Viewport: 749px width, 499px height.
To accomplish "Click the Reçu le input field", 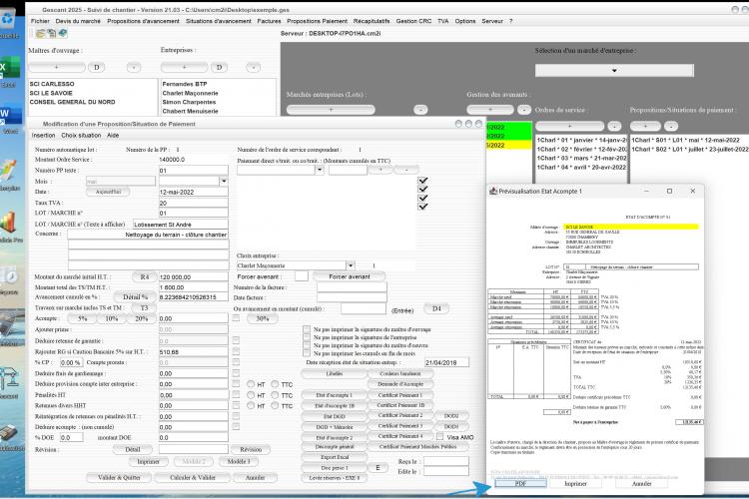I will click(446, 461).
